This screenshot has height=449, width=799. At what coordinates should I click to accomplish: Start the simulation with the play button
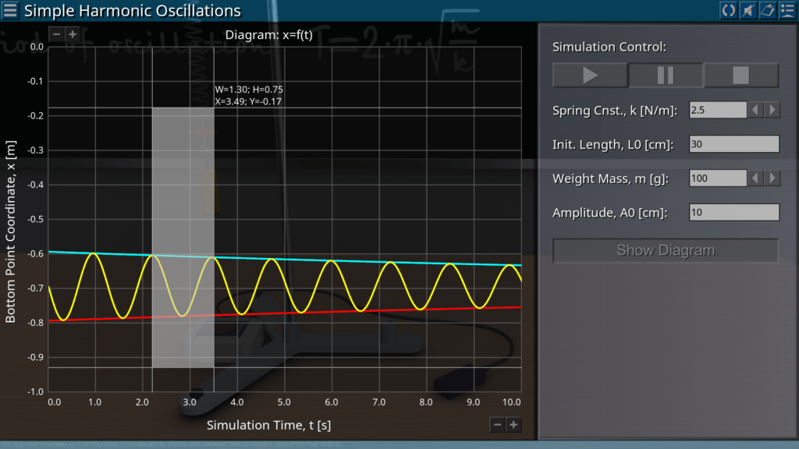(x=590, y=75)
